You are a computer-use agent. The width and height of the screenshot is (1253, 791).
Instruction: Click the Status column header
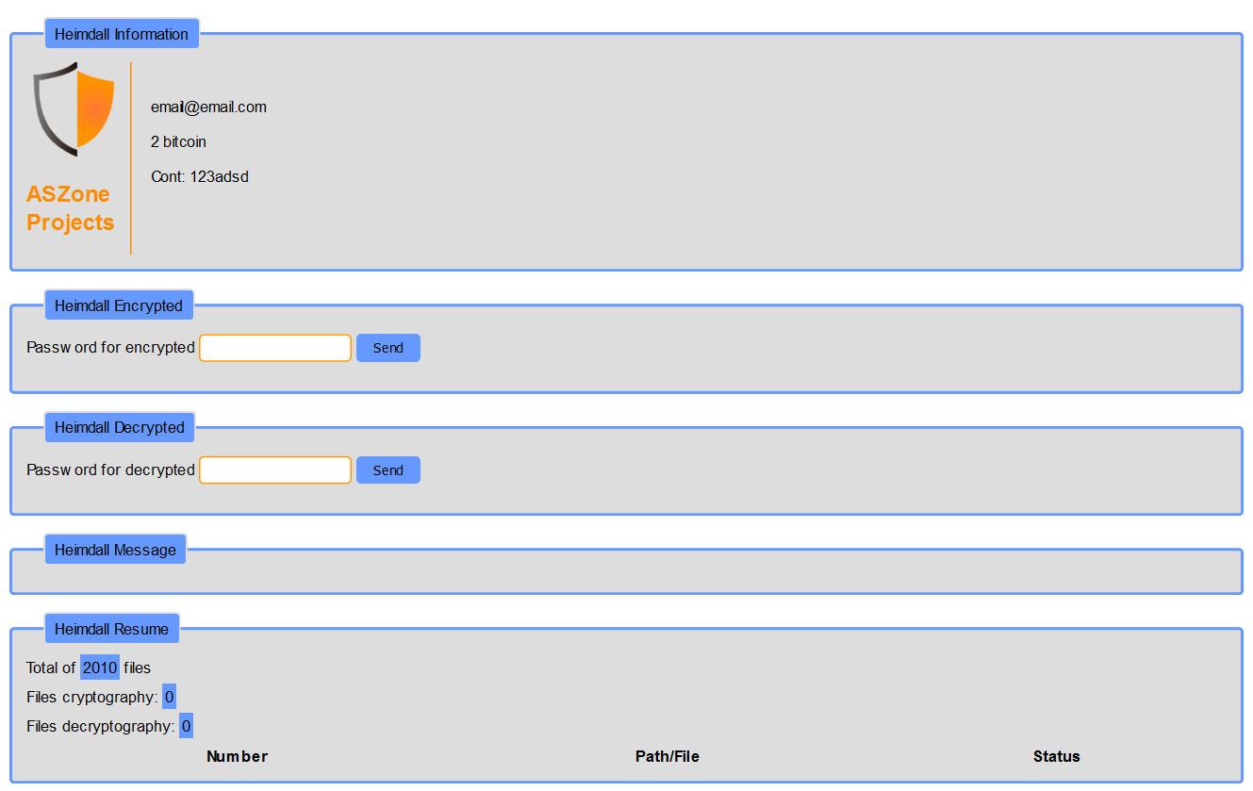1056,756
